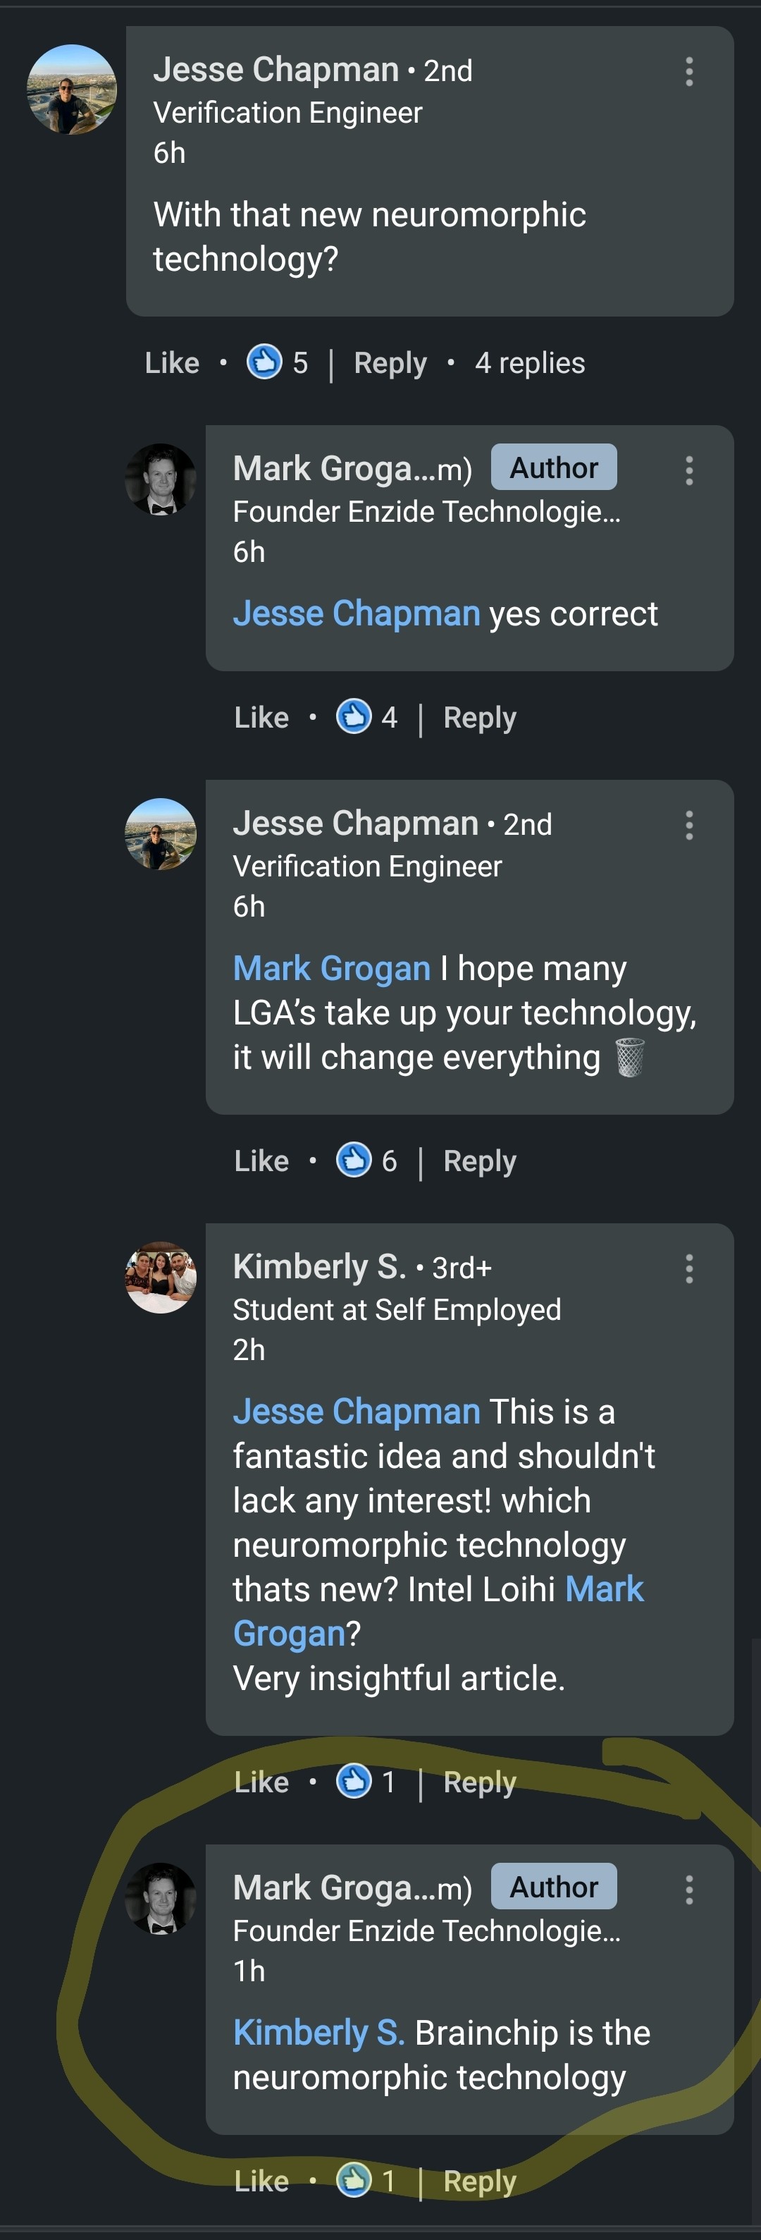Click the reaction icon showing 4 likes
761x2240 pixels.
pos(354,716)
